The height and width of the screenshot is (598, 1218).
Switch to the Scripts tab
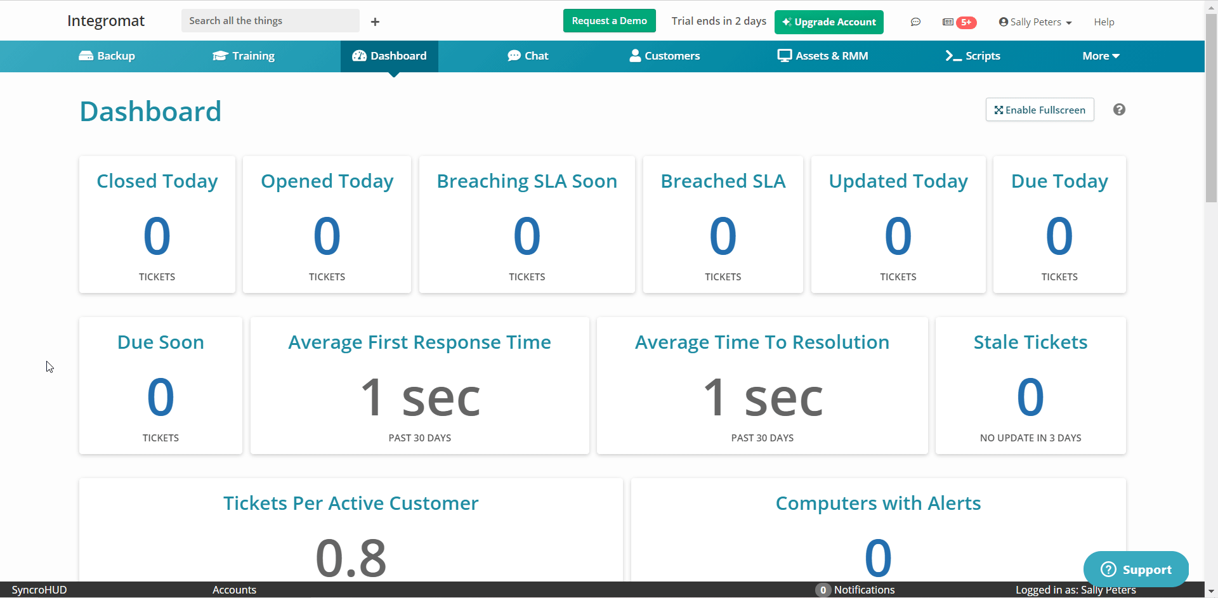pyautogui.click(x=972, y=56)
